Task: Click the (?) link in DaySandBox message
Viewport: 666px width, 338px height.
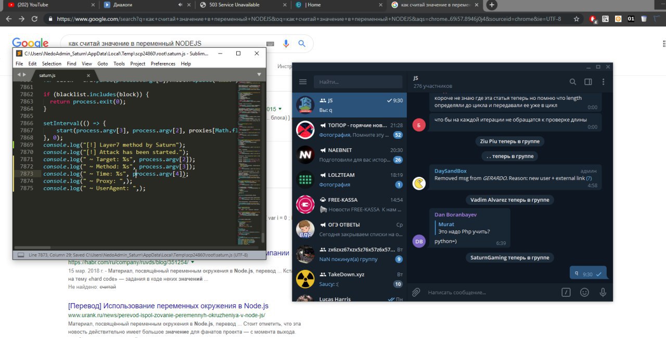Action: tap(588, 178)
